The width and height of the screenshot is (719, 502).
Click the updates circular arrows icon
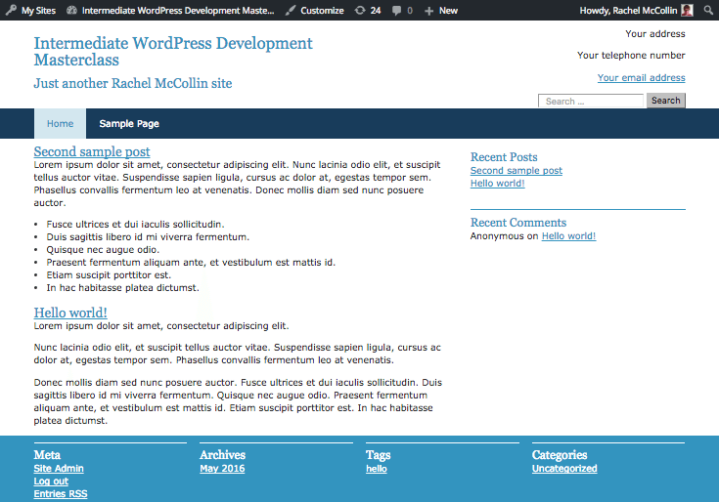click(360, 10)
